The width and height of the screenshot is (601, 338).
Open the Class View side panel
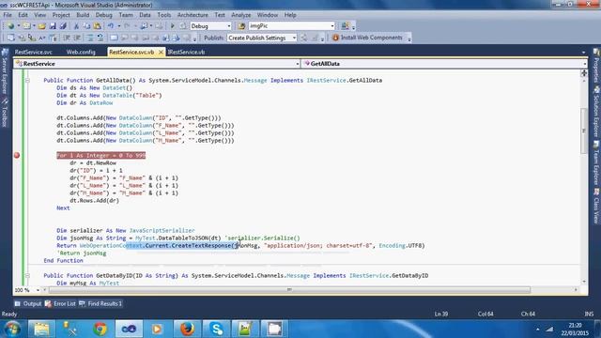coord(596,207)
